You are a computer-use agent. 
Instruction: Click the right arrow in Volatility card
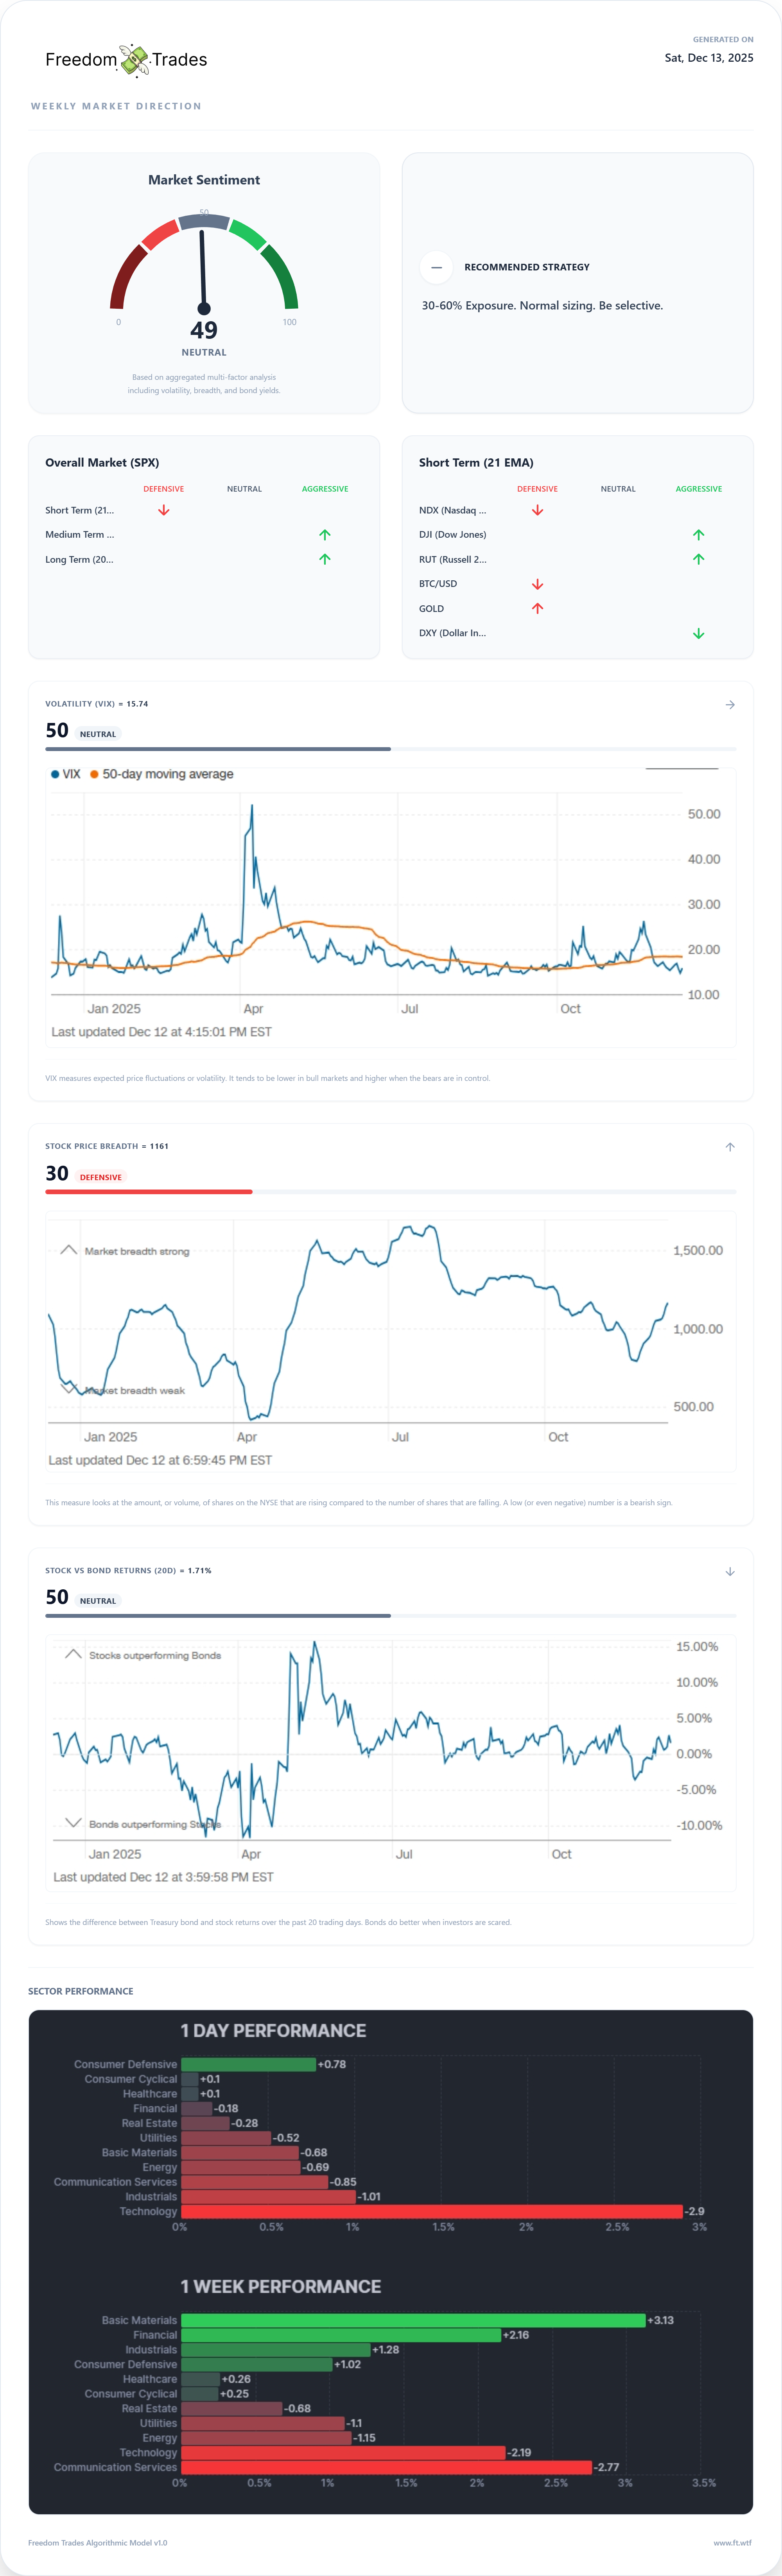click(730, 705)
